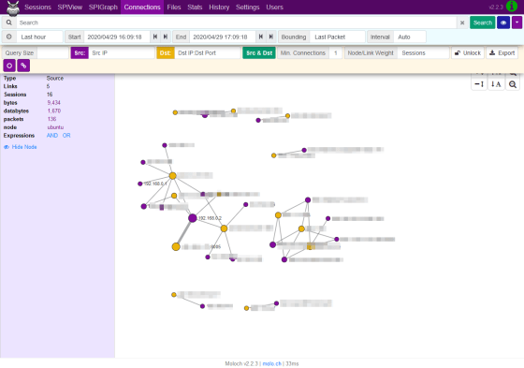Open the purple actions dropdown arrow

(517, 22)
